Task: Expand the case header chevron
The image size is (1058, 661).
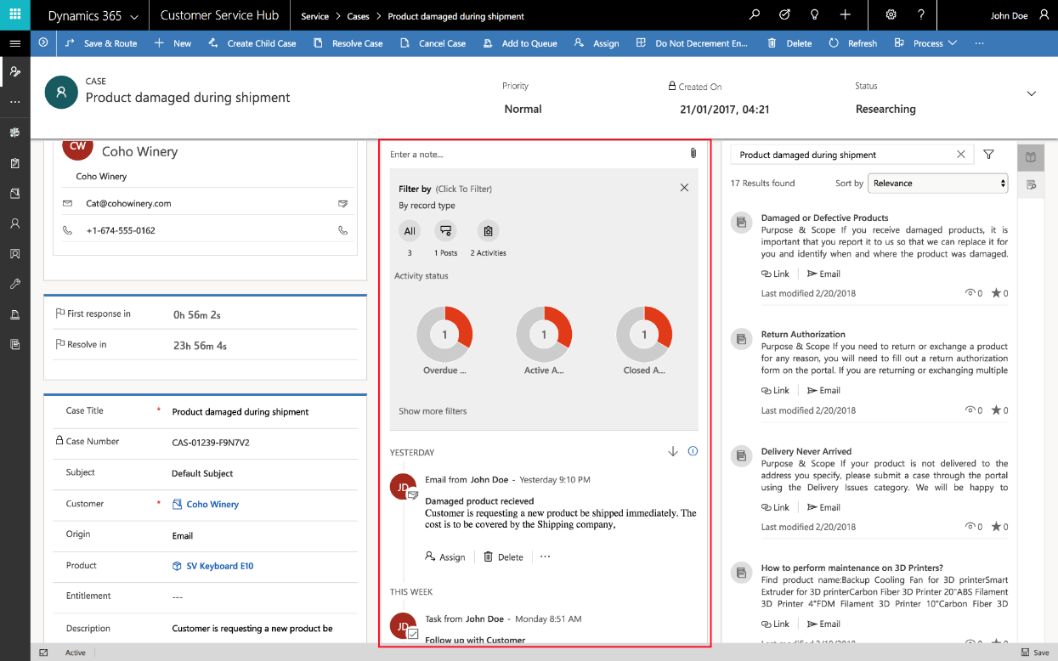Action: click(1032, 93)
